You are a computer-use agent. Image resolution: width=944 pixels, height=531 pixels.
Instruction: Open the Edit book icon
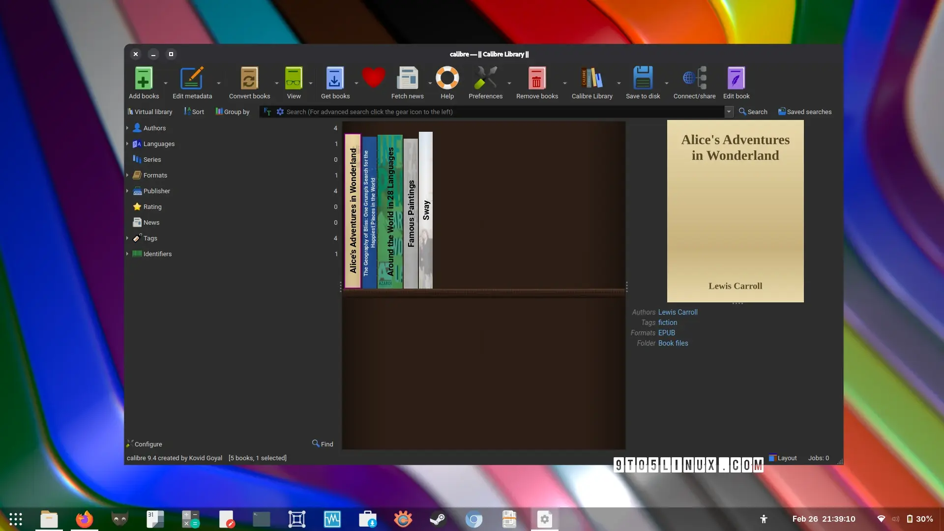coord(736,79)
